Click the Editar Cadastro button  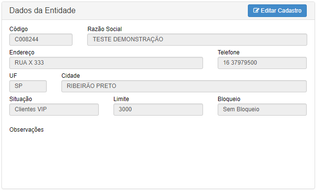(277, 11)
